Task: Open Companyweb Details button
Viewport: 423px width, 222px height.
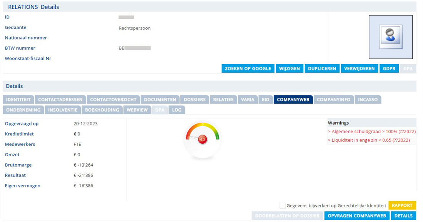Action: tap(403, 215)
